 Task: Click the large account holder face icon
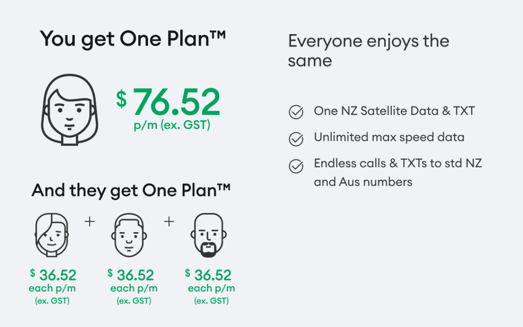70,109
